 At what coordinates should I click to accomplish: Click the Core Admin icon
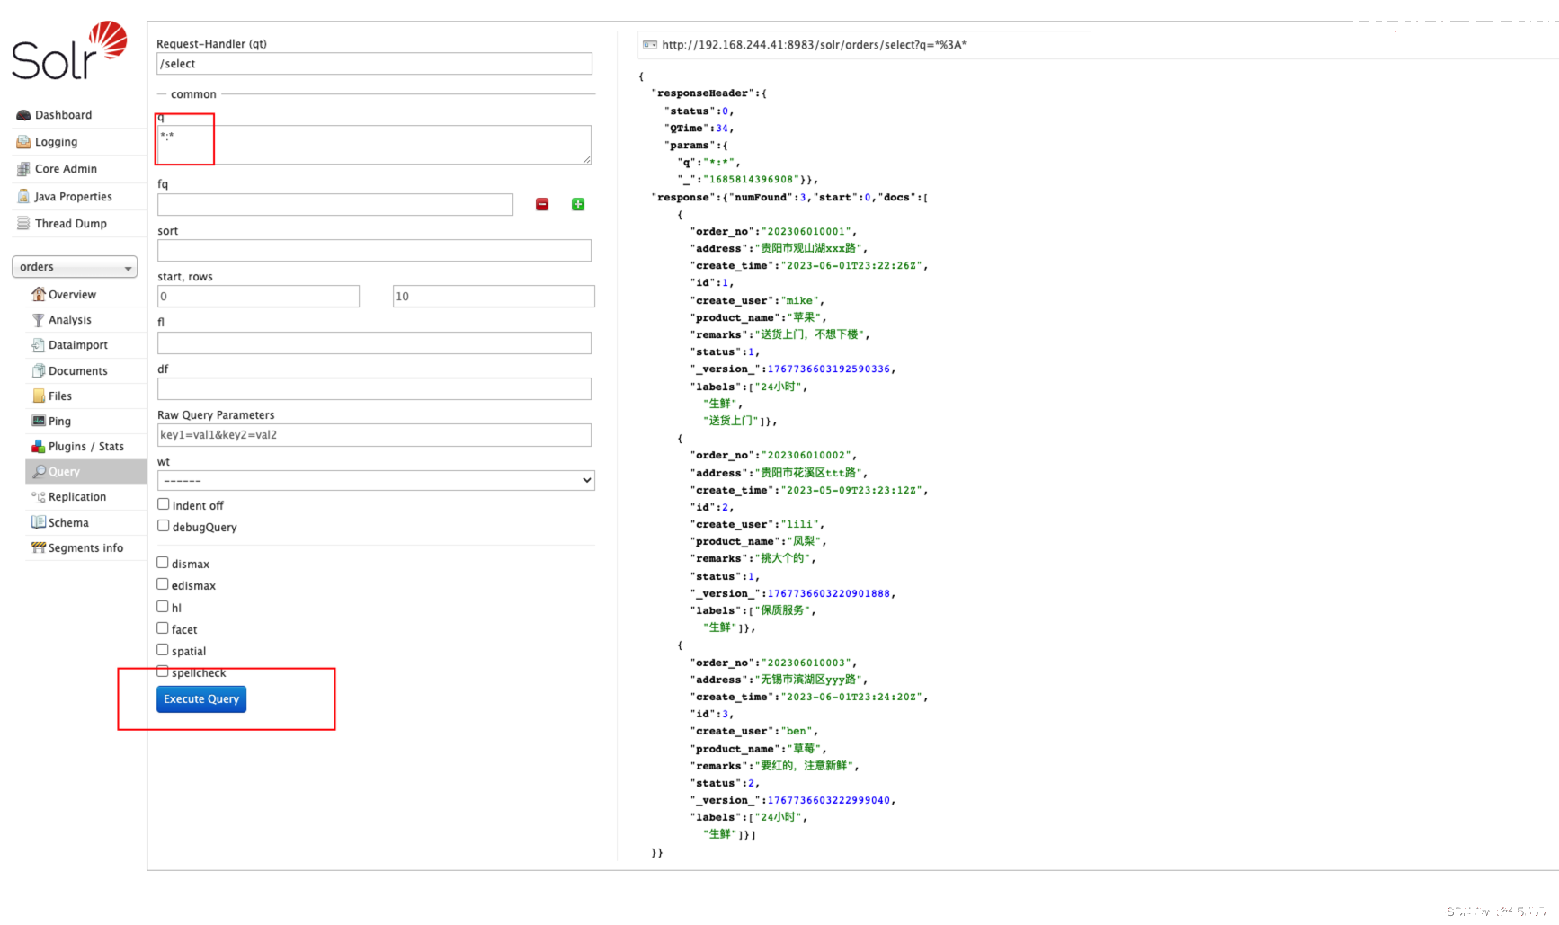pos(23,169)
